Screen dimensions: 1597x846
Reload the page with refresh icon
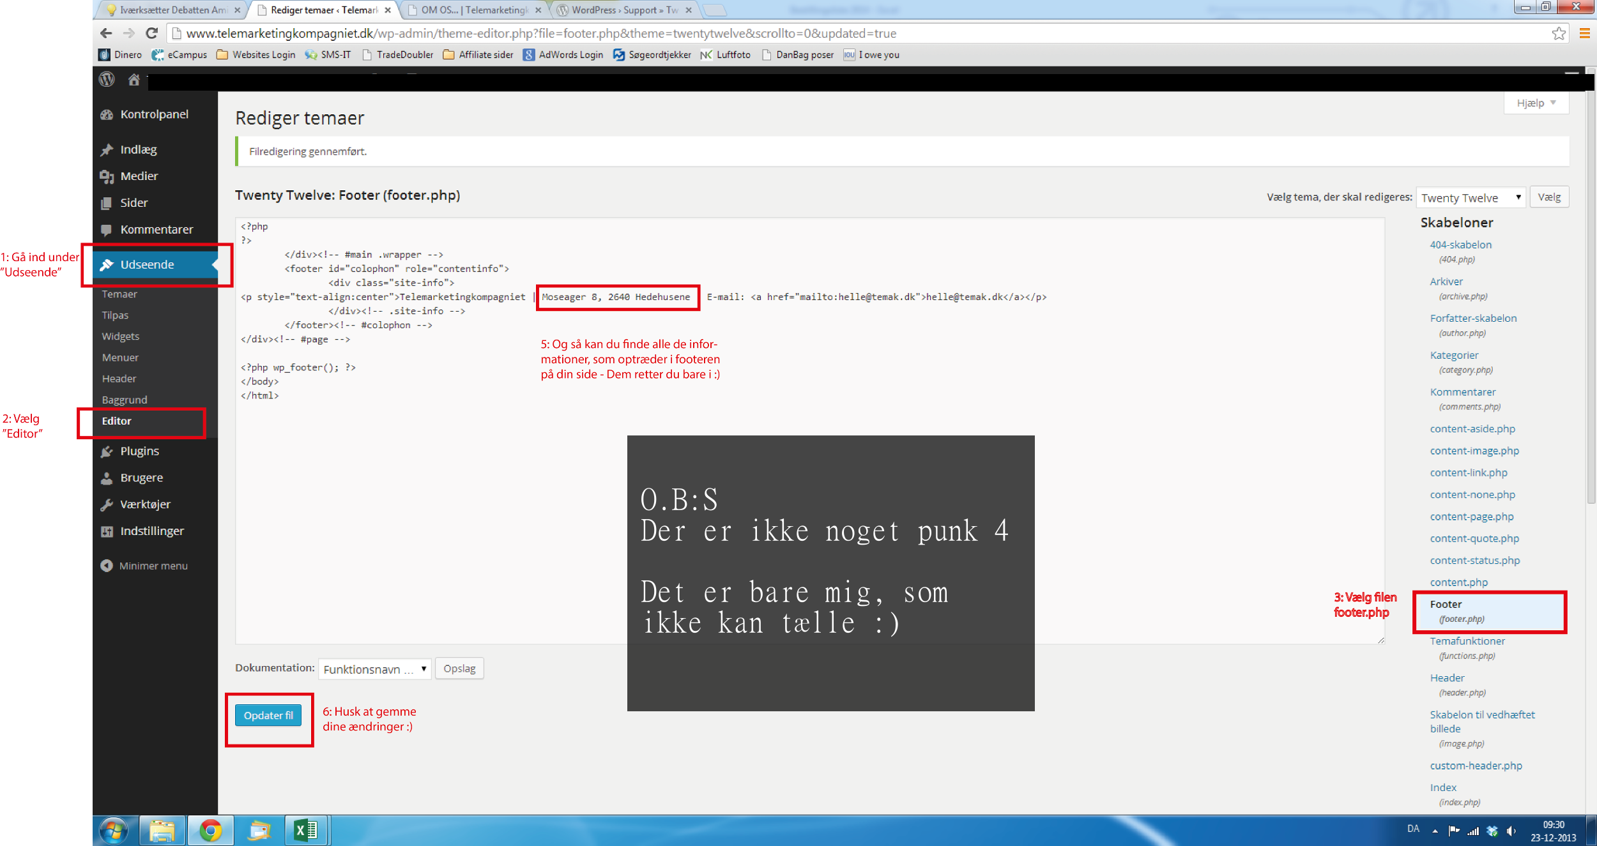pyautogui.click(x=152, y=33)
